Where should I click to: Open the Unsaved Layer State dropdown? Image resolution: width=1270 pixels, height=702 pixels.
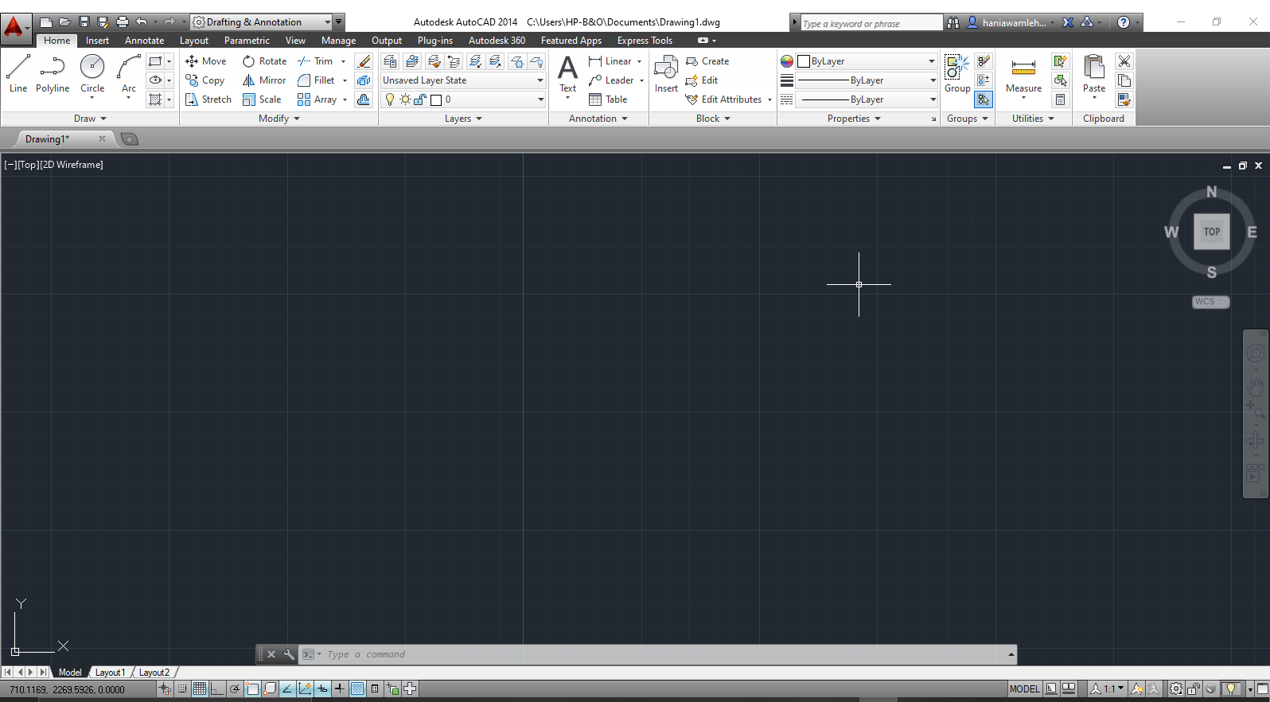coord(463,80)
